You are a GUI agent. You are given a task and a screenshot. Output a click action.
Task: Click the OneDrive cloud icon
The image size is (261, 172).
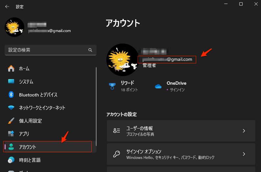point(158,86)
